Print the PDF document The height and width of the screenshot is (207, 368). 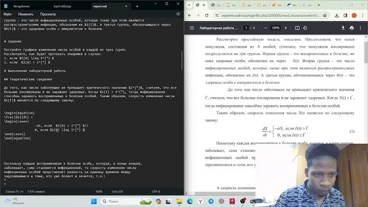(351, 28)
